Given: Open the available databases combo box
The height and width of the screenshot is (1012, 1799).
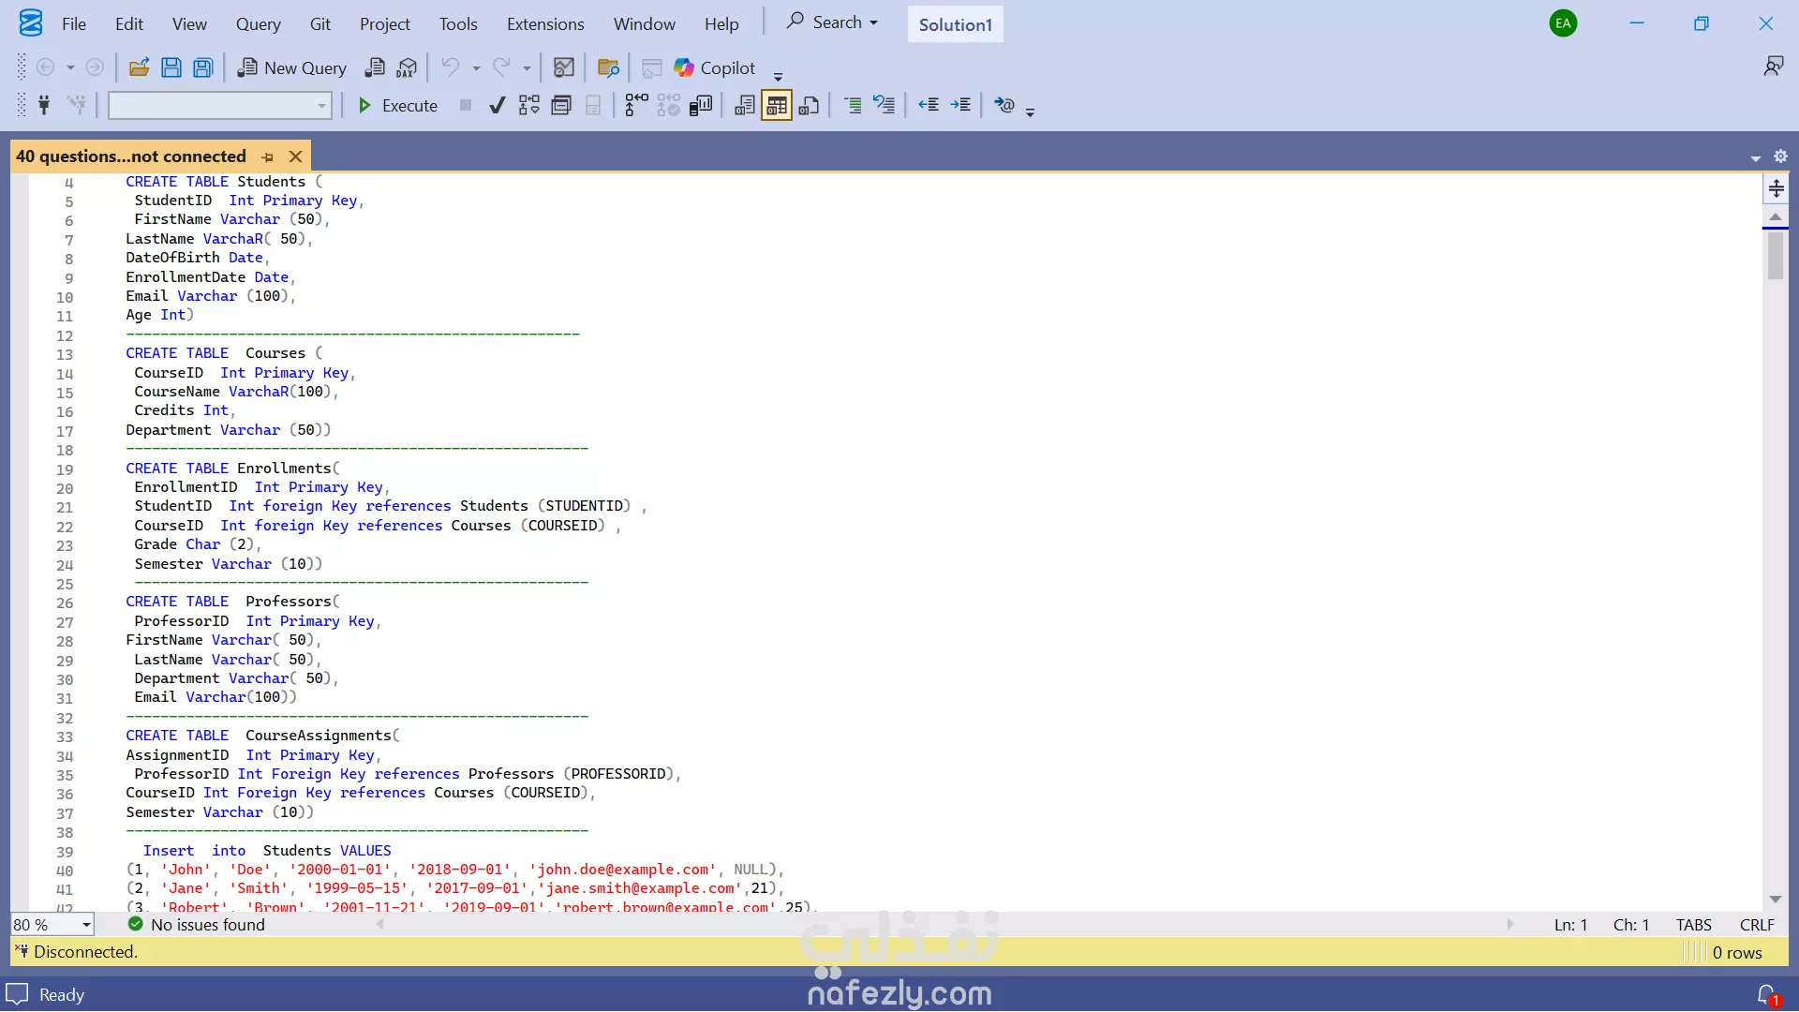Looking at the screenshot, I should pos(220,105).
